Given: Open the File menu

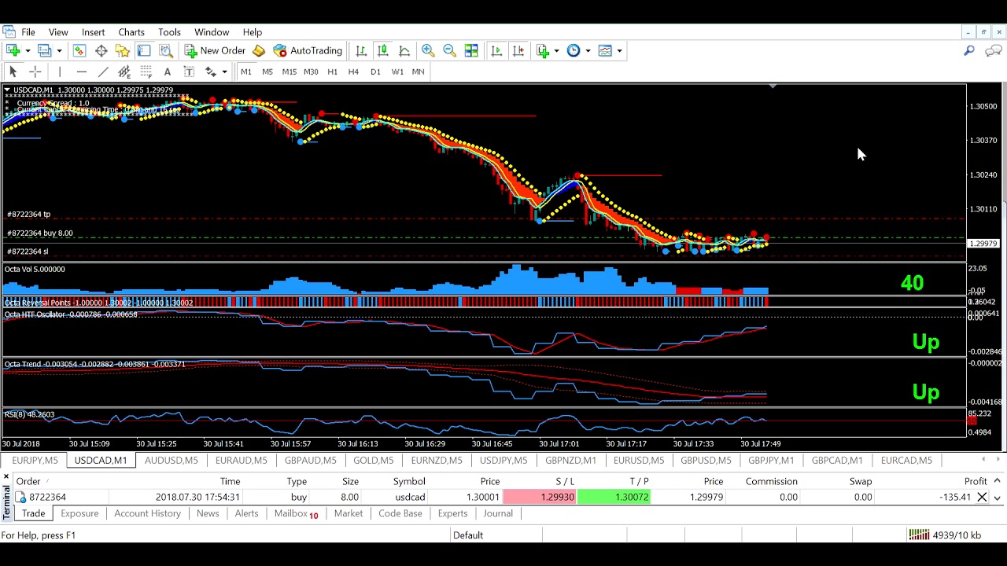Looking at the screenshot, I should [x=28, y=32].
